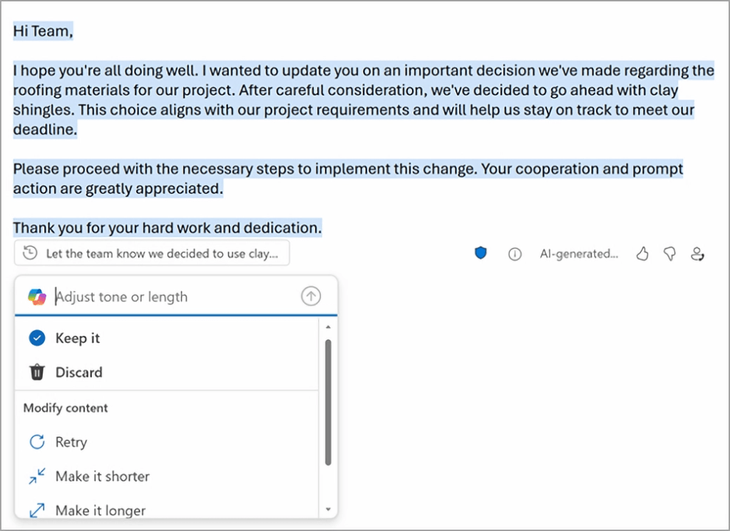The height and width of the screenshot is (531, 730).
Task: Click the menu scrollbar thumb
Action: pos(328,403)
